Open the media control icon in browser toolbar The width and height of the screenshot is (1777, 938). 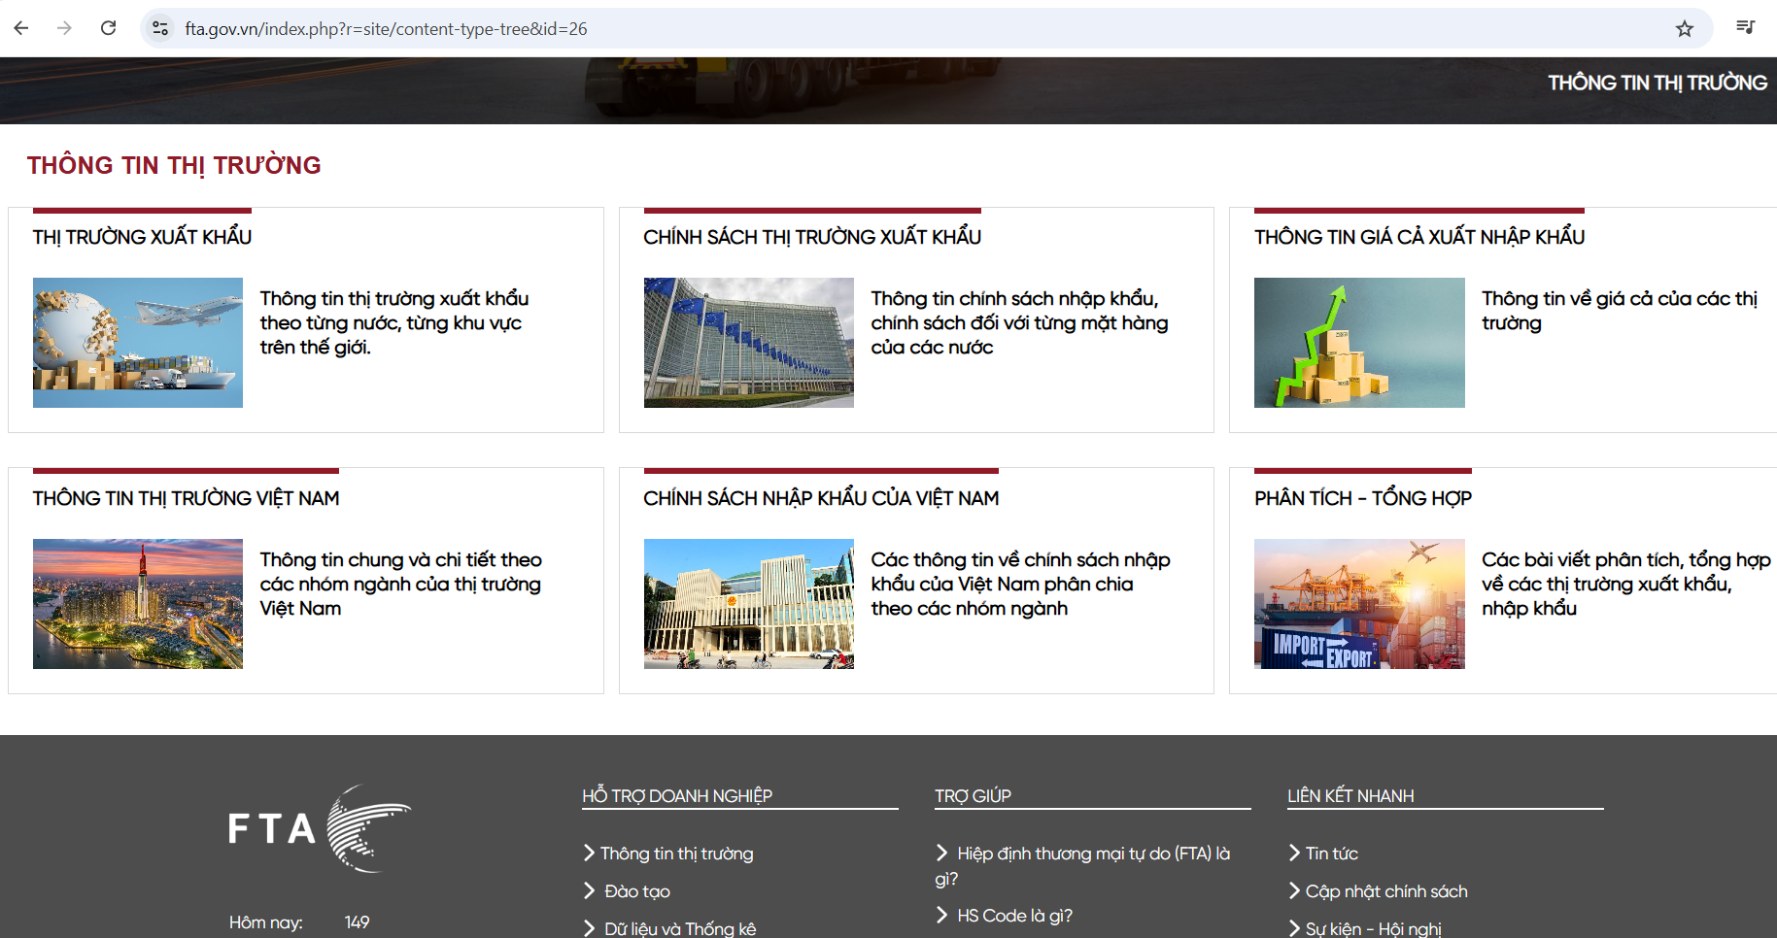(x=1746, y=28)
